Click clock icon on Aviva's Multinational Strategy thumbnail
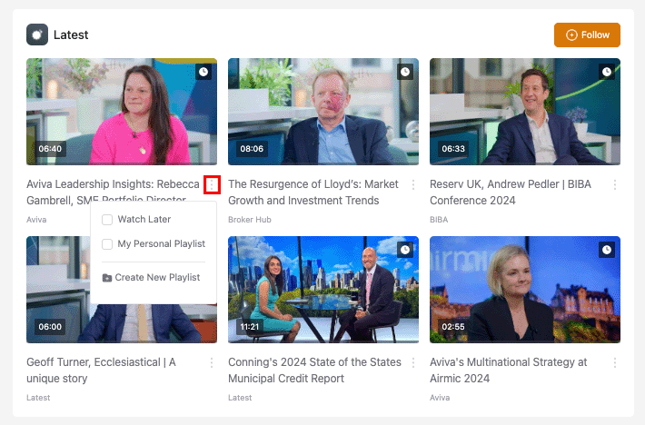Image resolution: width=645 pixels, height=425 pixels. [x=607, y=250]
